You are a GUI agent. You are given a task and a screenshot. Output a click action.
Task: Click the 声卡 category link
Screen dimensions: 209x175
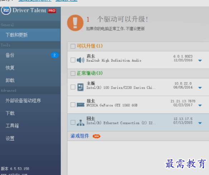(x=91, y=56)
